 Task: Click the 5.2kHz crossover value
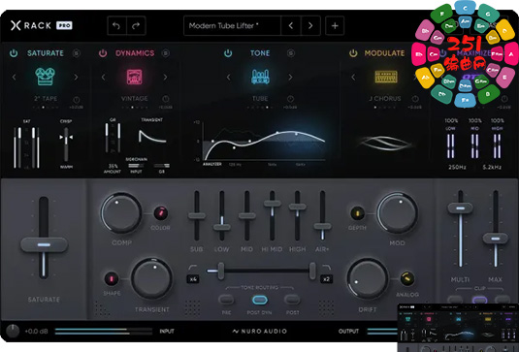tap(492, 167)
